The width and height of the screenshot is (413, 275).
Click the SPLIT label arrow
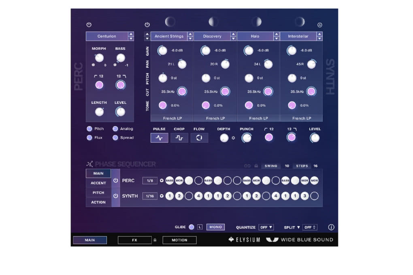pyautogui.click(x=298, y=227)
